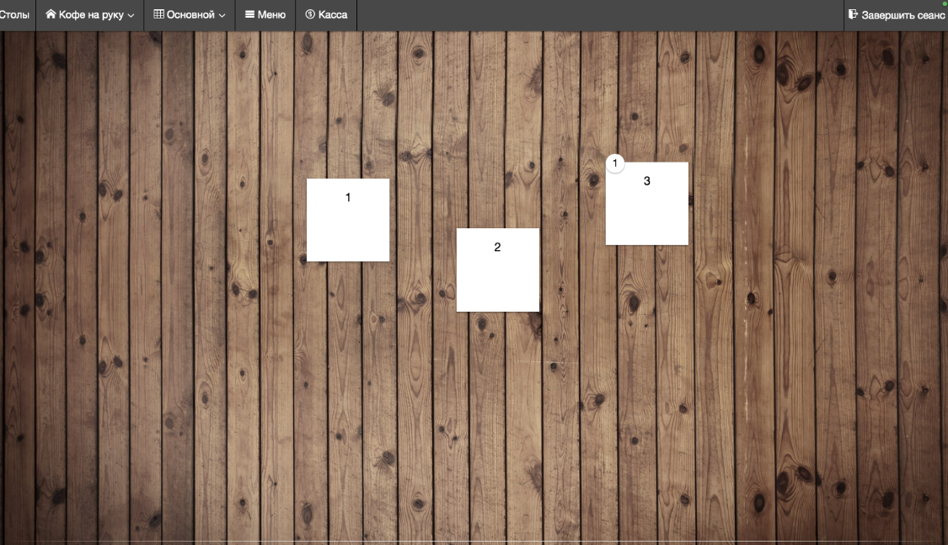Select the Основной hall label

[190, 14]
